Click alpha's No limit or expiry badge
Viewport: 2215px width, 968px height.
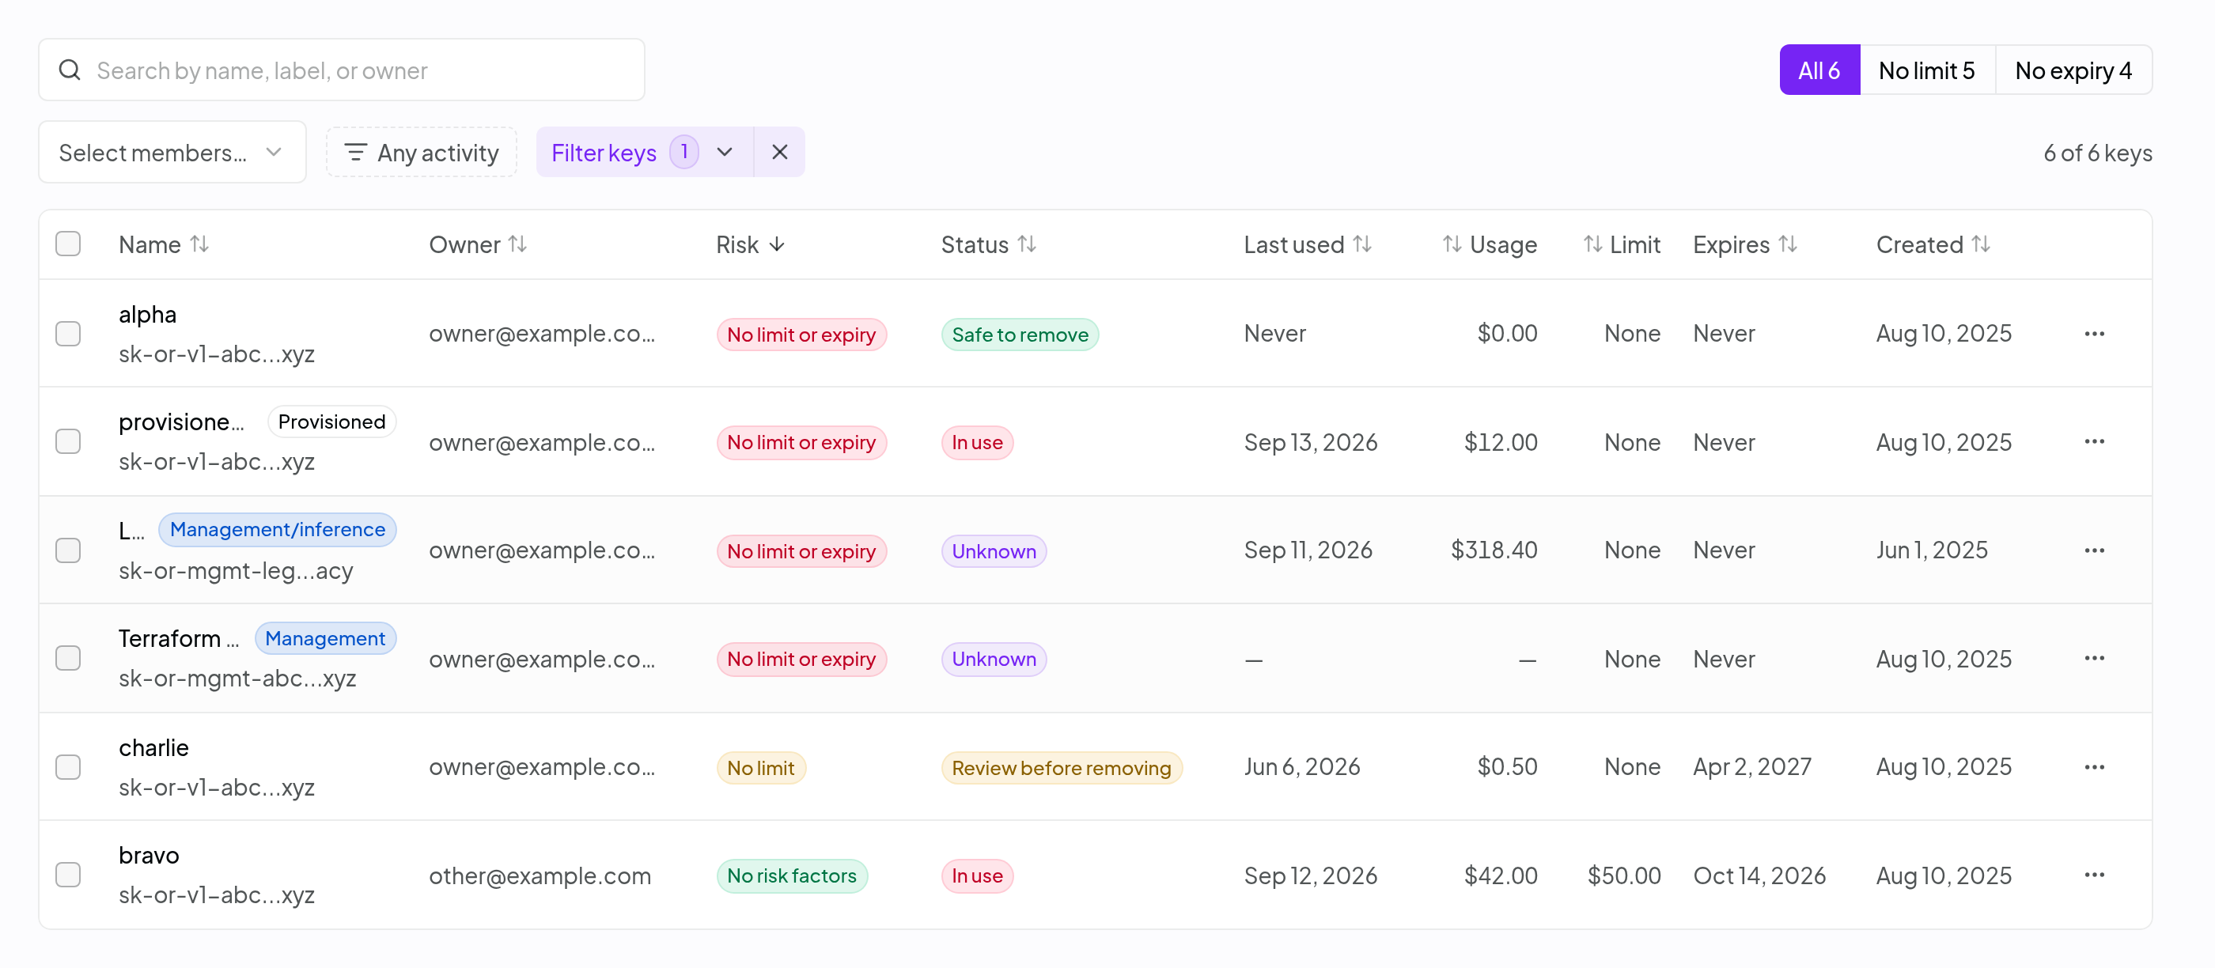pyautogui.click(x=801, y=335)
